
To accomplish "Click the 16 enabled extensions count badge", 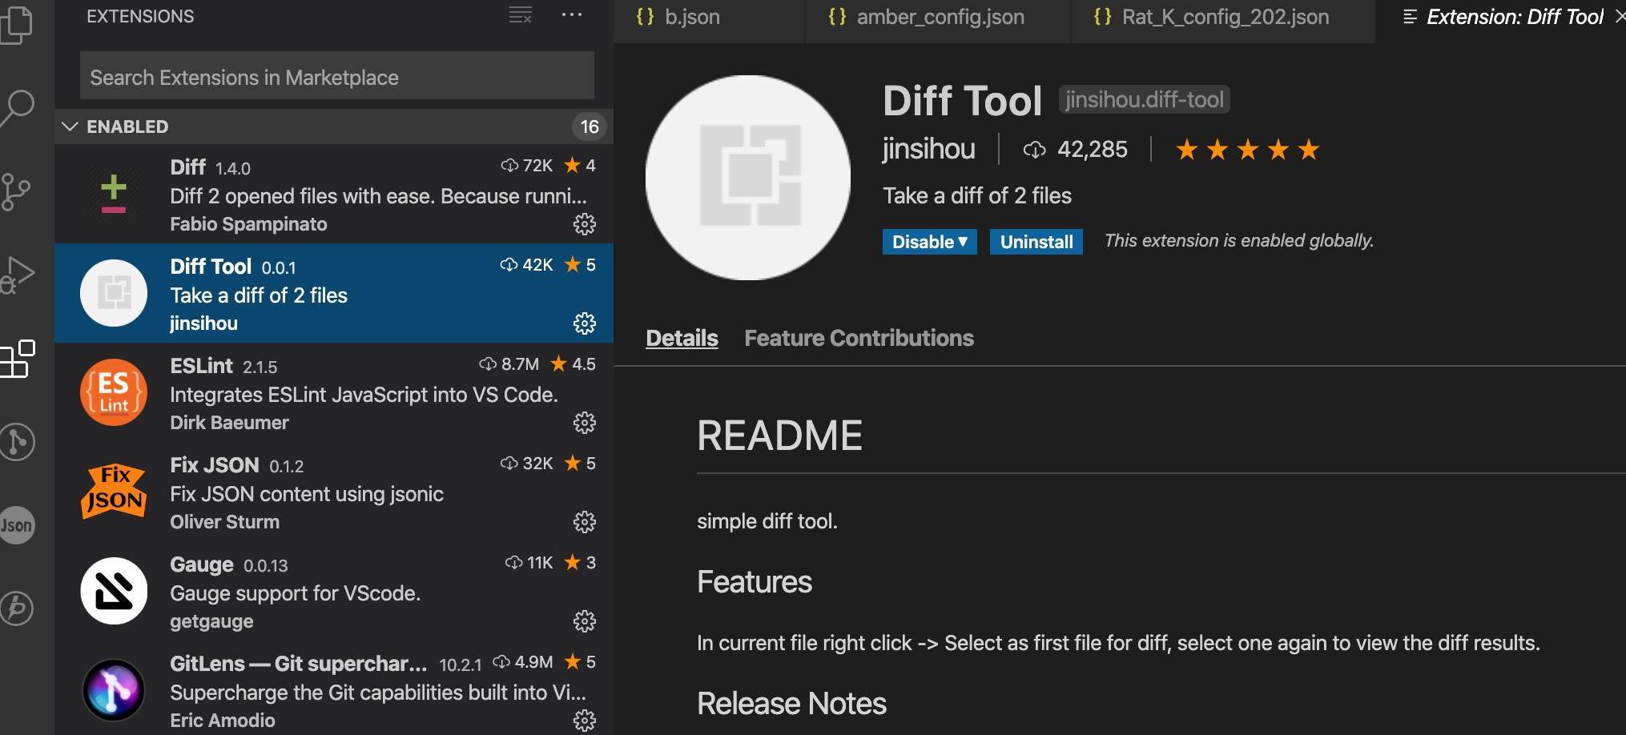I will point(590,127).
